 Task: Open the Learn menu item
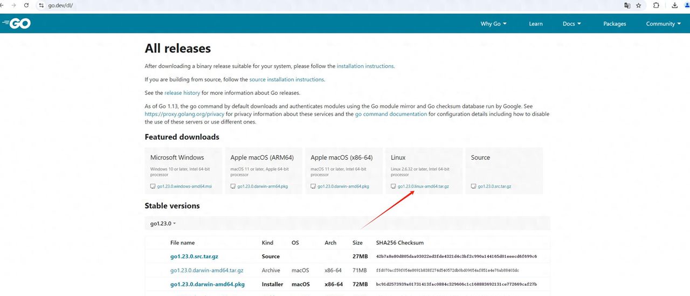[535, 24]
